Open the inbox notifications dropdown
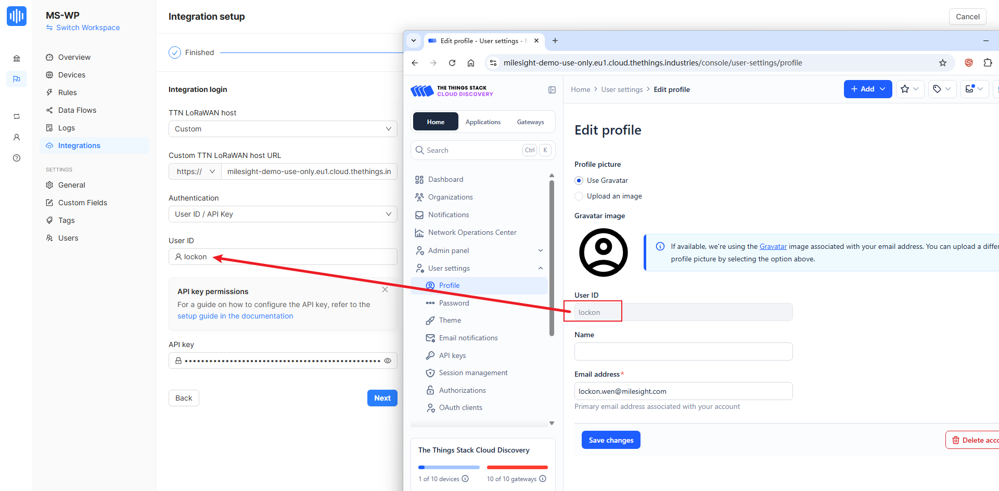 [975, 89]
